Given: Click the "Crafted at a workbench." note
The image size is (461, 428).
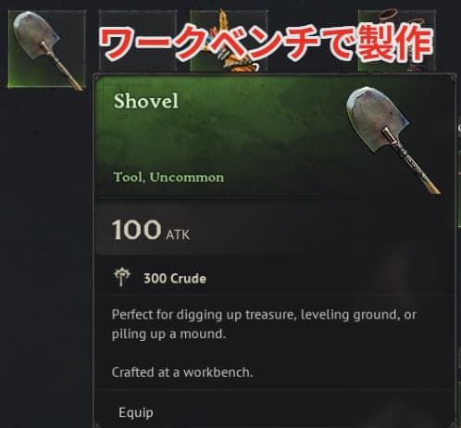Looking at the screenshot, I should (182, 372).
